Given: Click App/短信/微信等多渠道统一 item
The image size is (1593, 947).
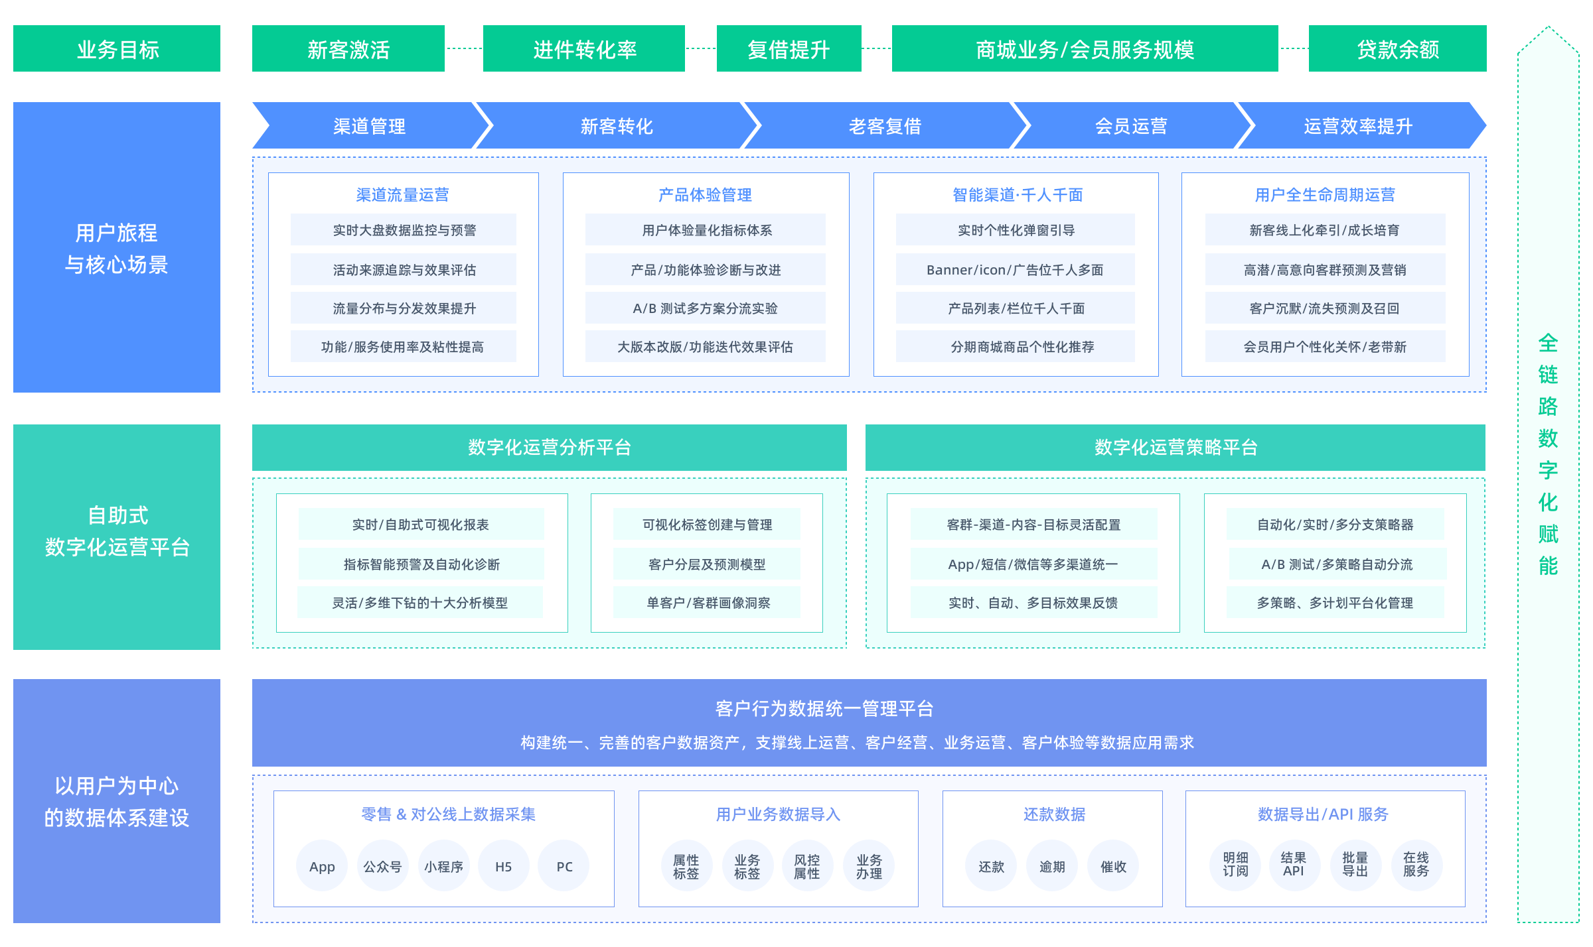Looking at the screenshot, I should 1033,564.
